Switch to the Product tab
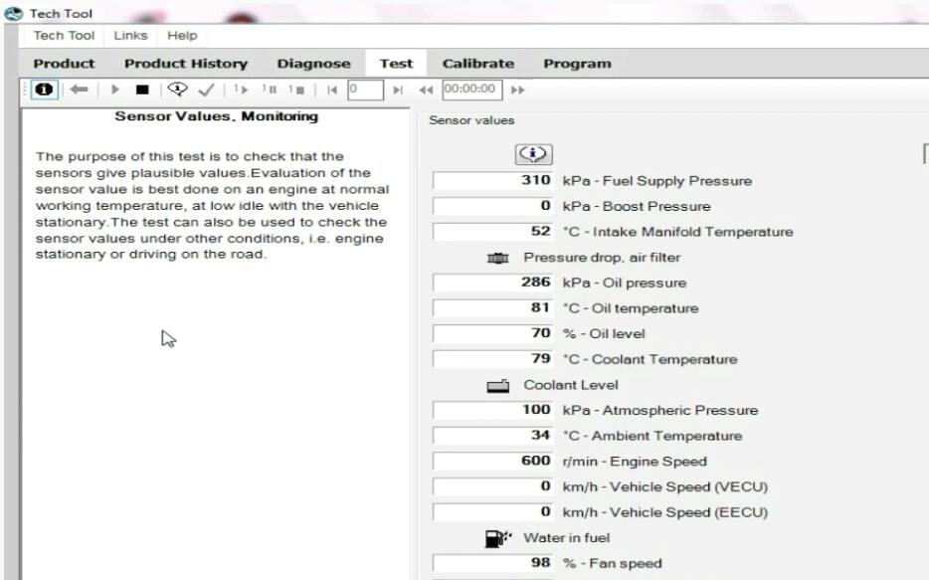This screenshot has height=580, width=929. click(x=64, y=64)
